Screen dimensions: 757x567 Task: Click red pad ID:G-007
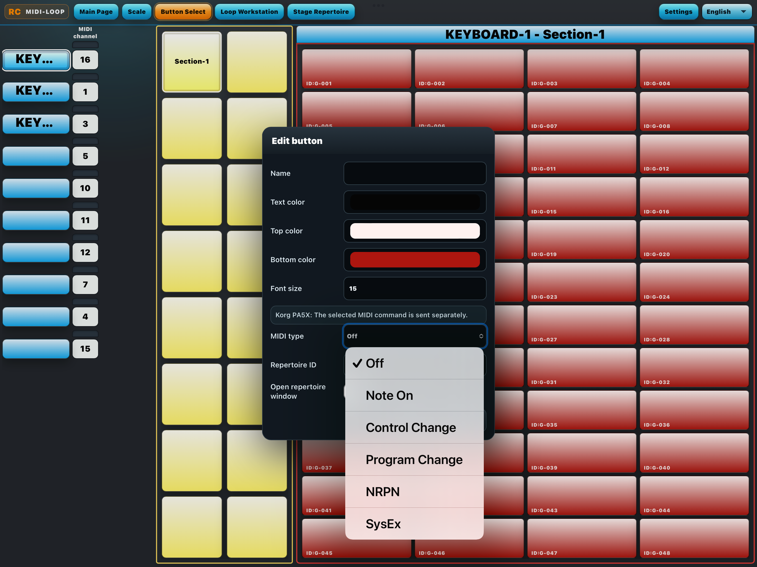coord(581,112)
